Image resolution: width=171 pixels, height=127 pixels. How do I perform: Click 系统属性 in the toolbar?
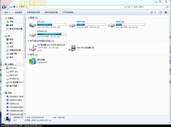pos(19,12)
